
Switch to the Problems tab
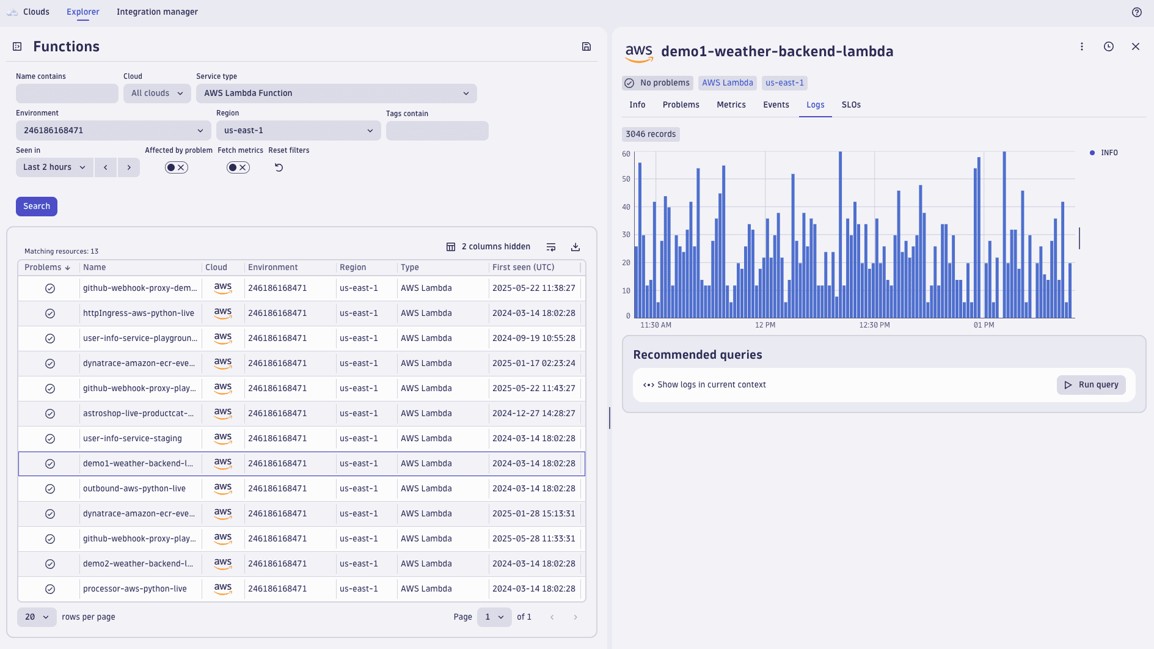point(681,105)
